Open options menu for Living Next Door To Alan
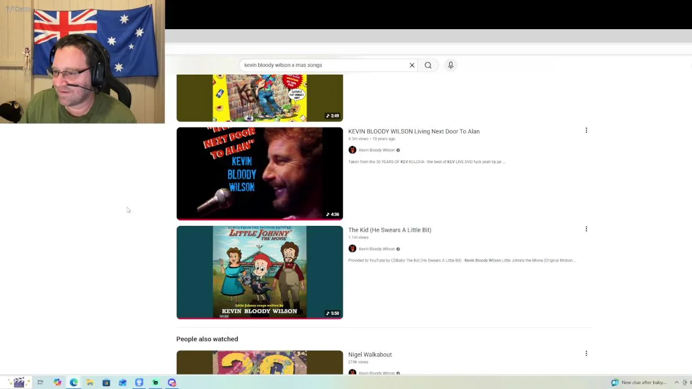692x389 pixels. pos(586,130)
